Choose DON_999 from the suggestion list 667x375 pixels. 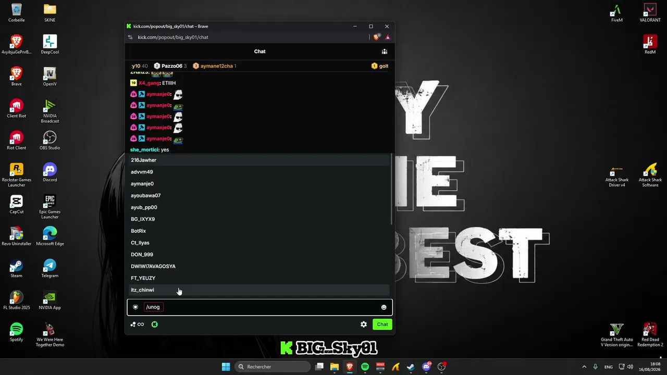(260, 255)
